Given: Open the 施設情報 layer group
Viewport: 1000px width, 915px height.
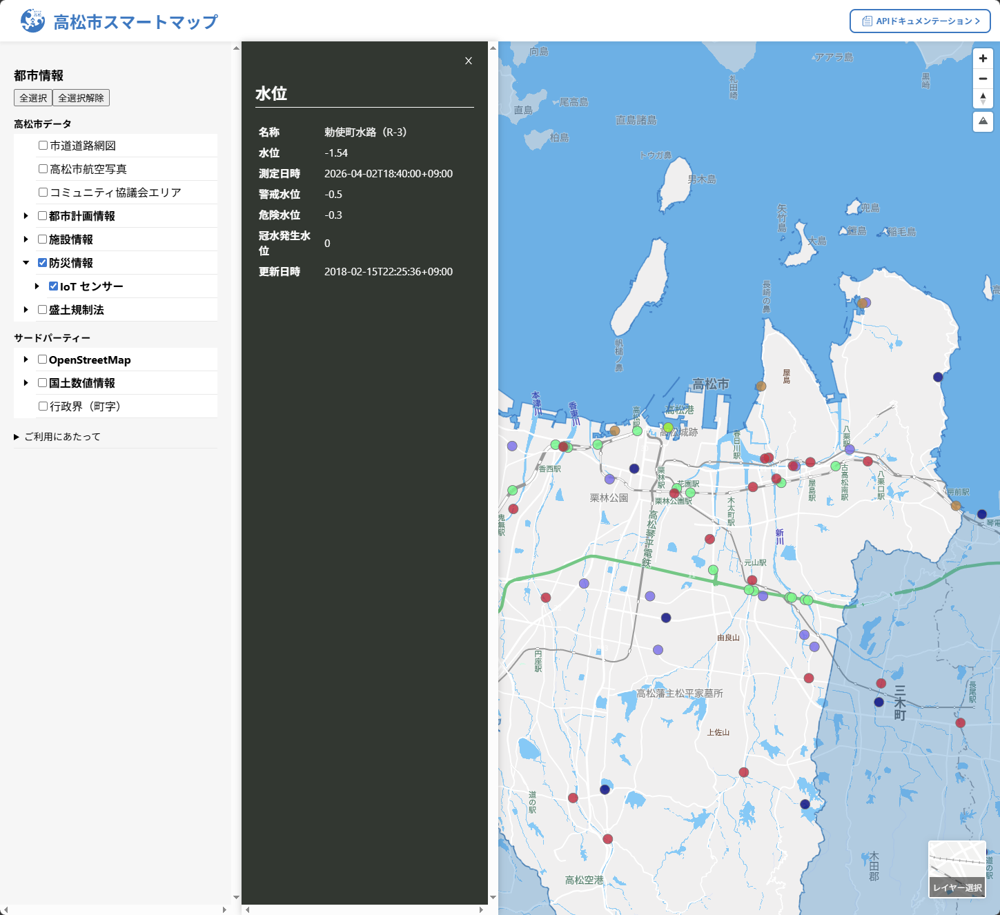Looking at the screenshot, I should tap(26, 239).
